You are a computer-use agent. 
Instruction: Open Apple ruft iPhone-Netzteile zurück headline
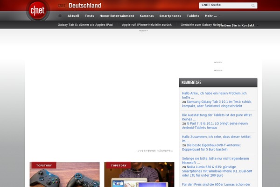[x=147, y=25]
